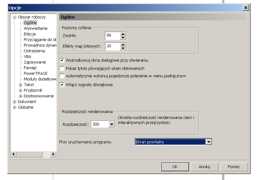Enable Pokaż tytuły pływających okien dokowanych
The height and width of the screenshot is (180, 261).
coord(62,68)
